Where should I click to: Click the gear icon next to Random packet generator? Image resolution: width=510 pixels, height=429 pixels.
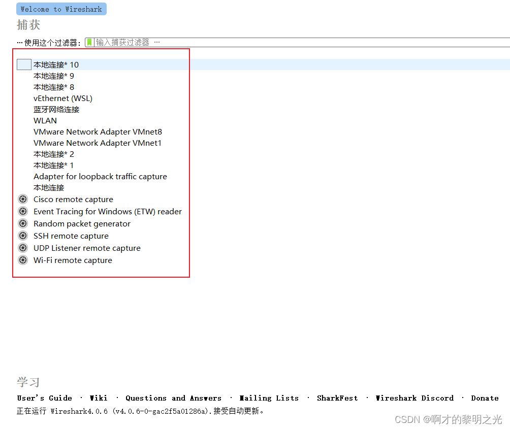click(x=23, y=223)
